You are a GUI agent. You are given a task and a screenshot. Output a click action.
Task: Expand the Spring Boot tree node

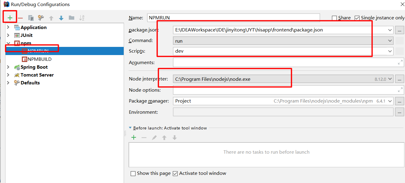(x=8, y=67)
